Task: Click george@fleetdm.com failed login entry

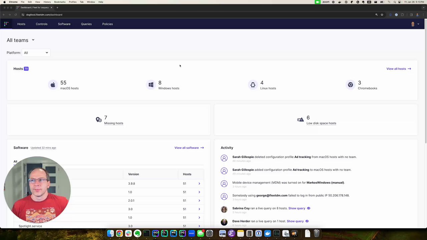Action: pos(291,195)
